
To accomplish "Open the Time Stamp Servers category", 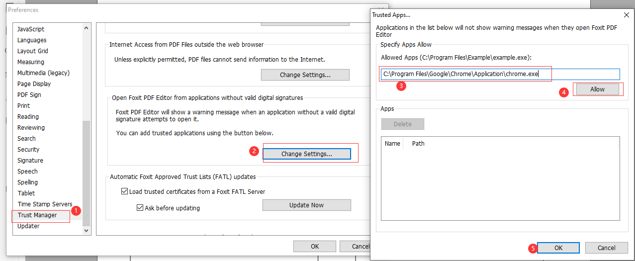I will (45, 204).
